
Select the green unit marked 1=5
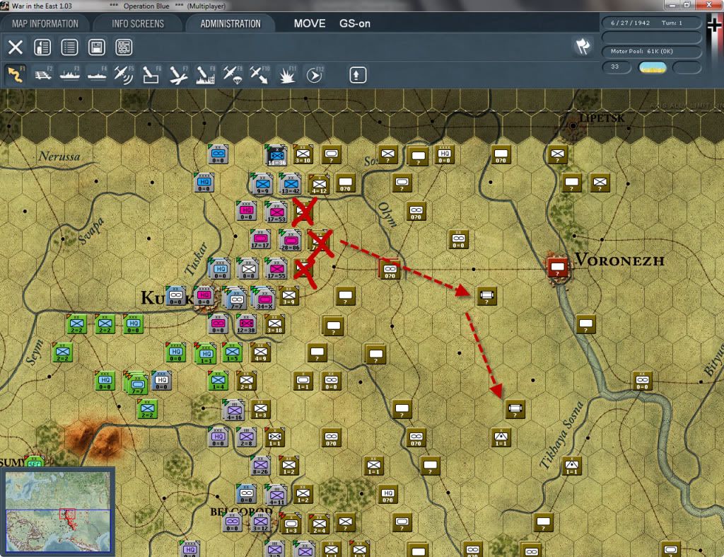click(232, 352)
